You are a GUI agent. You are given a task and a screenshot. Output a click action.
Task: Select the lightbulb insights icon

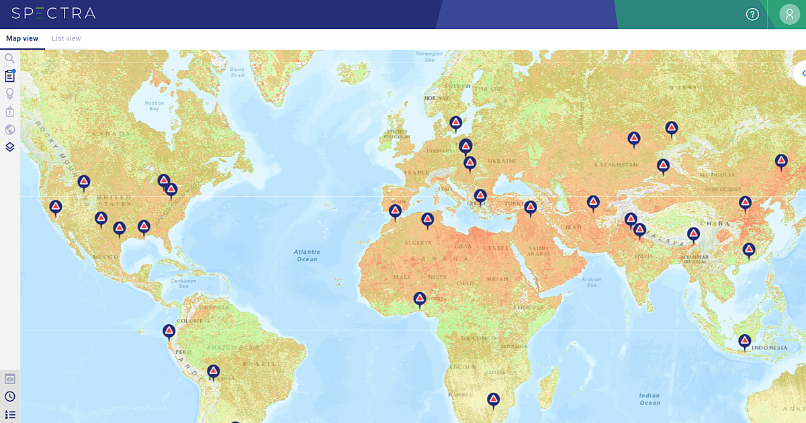tap(9, 92)
